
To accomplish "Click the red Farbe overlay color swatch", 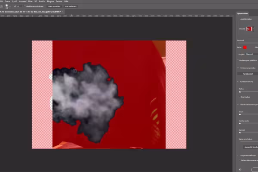I will (x=245, y=47).
